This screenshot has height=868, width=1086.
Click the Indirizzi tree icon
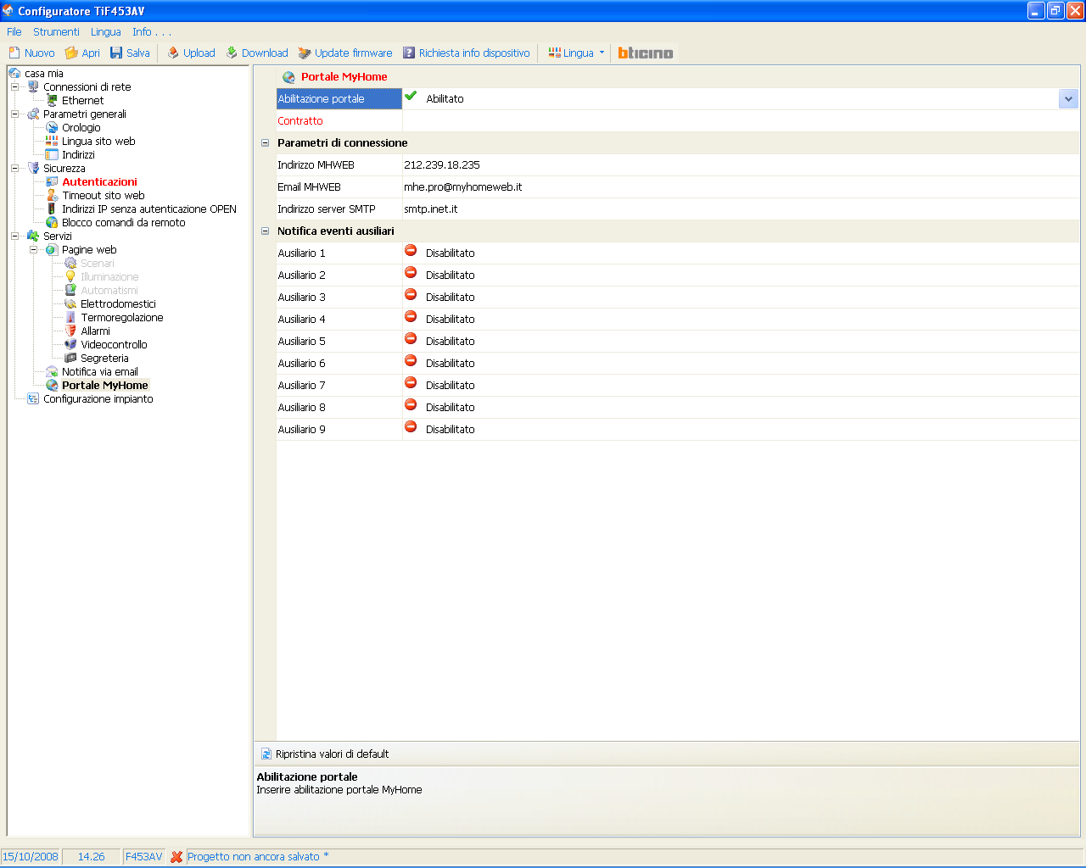pos(52,154)
